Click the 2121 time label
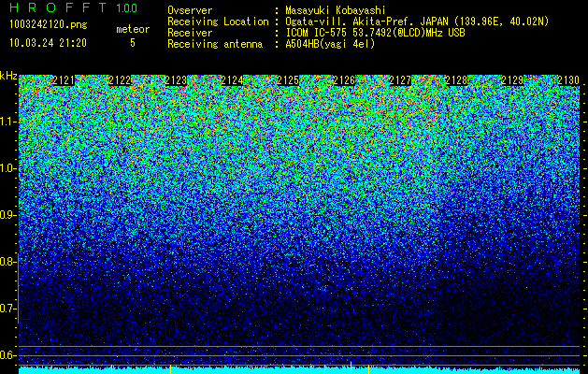 [64, 80]
